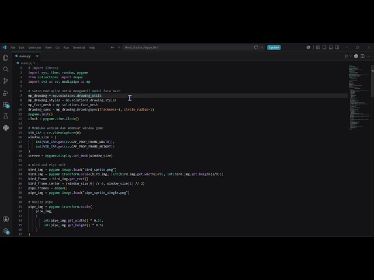Image resolution: width=374 pixels, height=280 pixels.
Task: Click the "# Bird and Pipe Init" comment
Action: coord(47,165)
